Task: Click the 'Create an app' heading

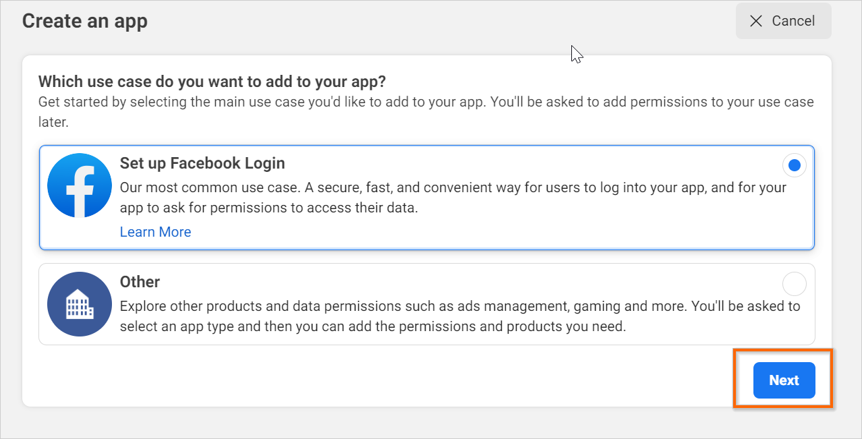Action: 85,21
